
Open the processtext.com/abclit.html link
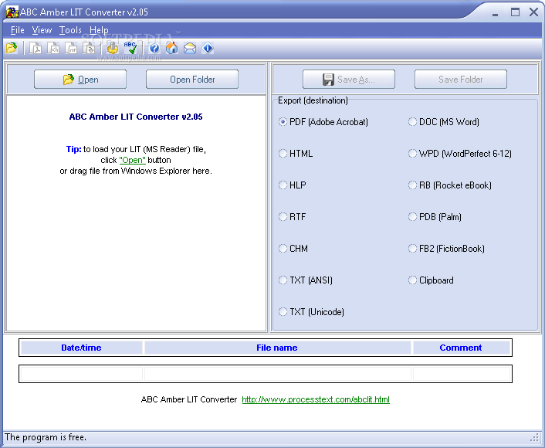pyautogui.click(x=316, y=399)
